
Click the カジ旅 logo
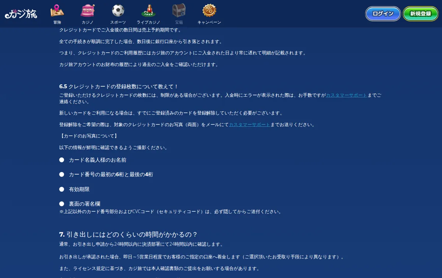(x=21, y=14)
